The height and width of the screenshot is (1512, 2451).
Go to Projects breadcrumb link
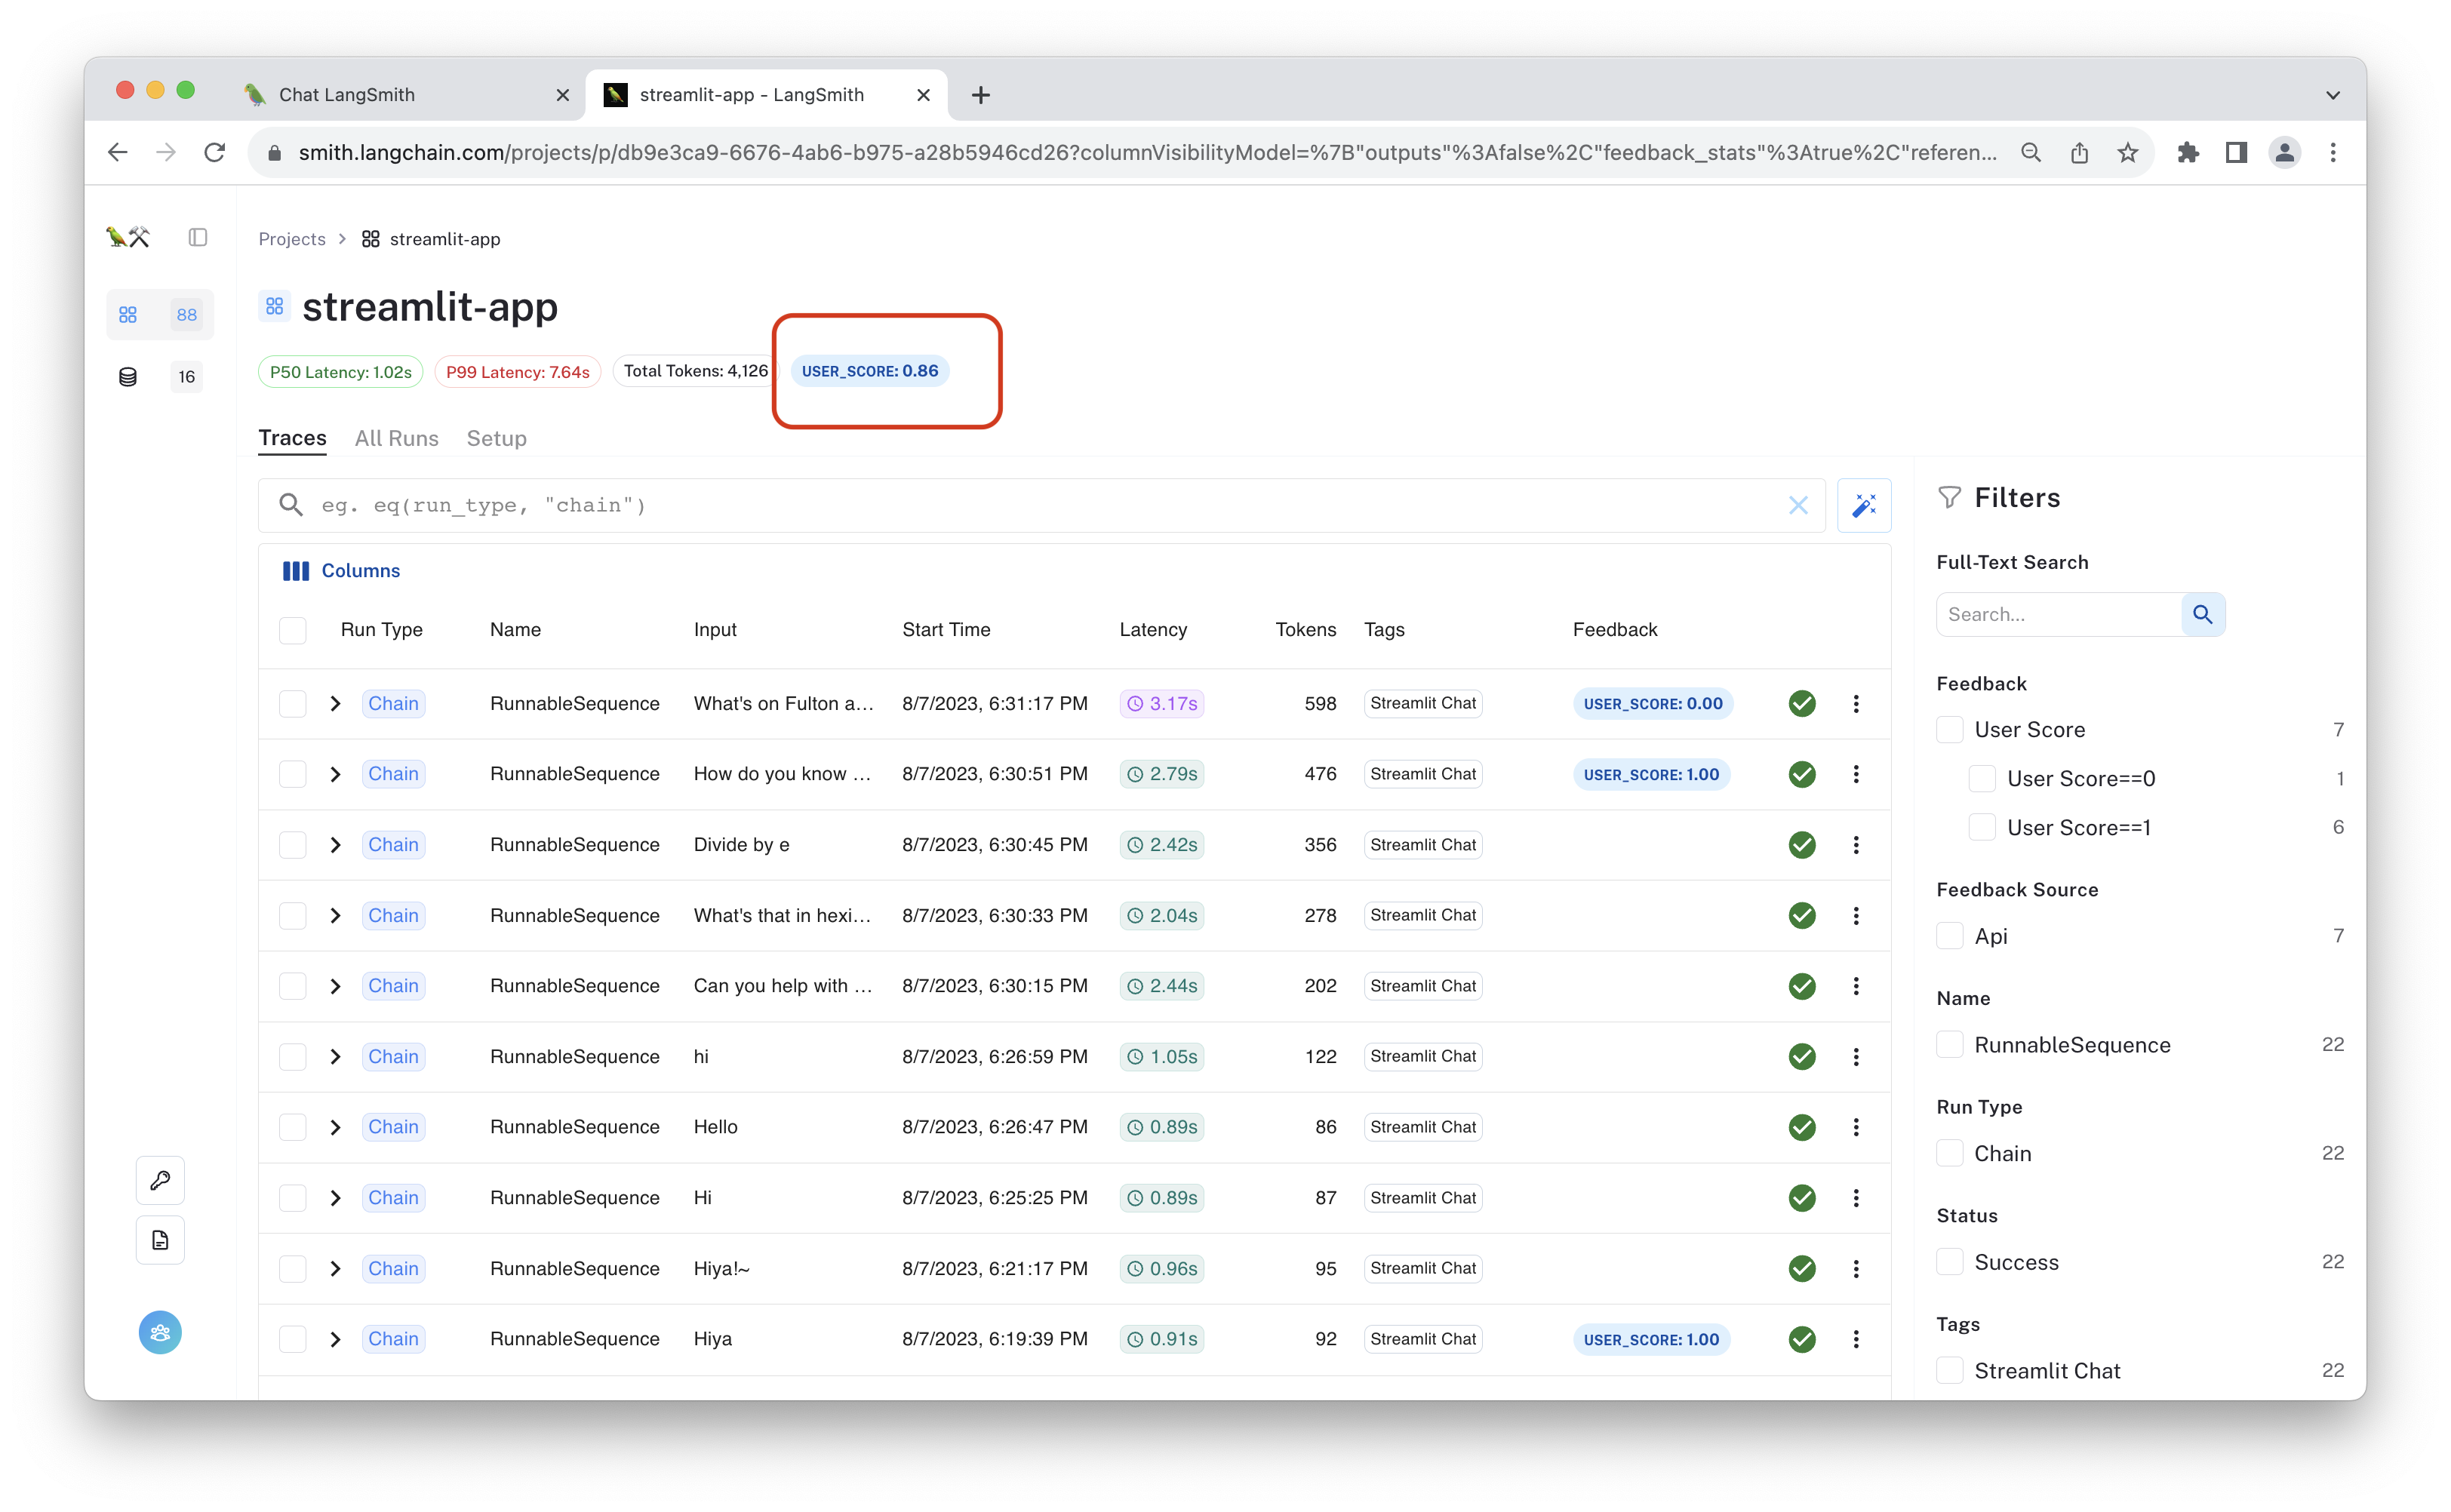[x=292, y=239]
